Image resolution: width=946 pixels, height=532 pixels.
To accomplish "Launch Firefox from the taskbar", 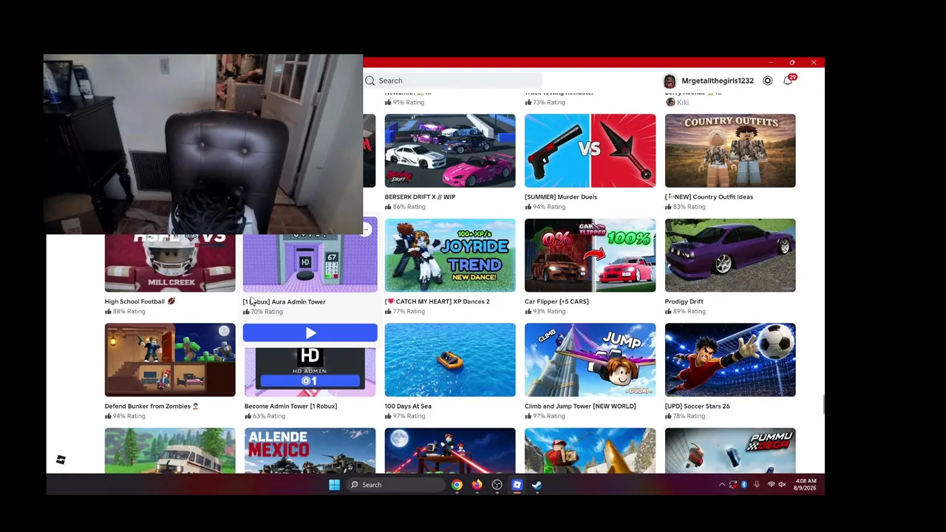I will tap(477, 485).
